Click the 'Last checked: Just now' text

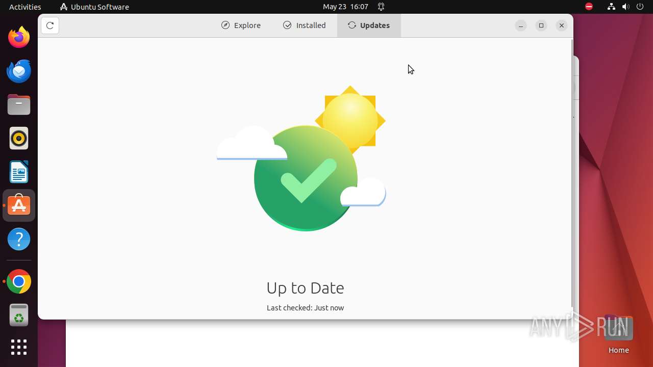(x=305, y=308)
